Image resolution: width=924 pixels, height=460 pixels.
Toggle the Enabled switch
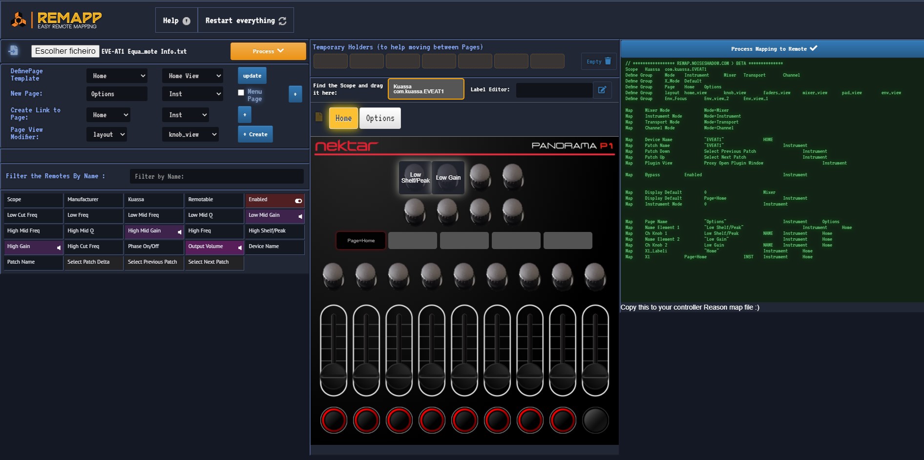coord(298,201)
